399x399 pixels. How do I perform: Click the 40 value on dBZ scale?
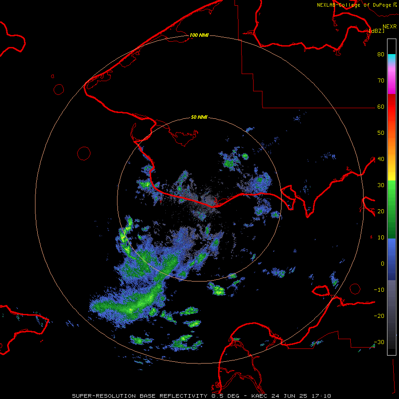click(x=381, y=159)
